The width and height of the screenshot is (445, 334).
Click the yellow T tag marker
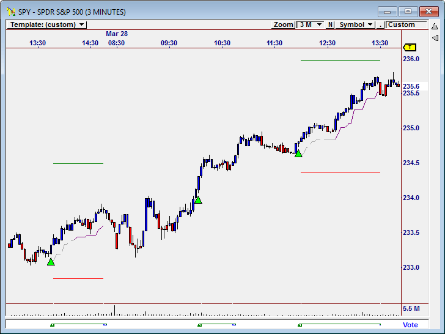tap(410, 48)
